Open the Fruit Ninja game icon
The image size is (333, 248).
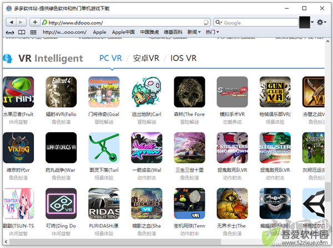coord(18,92)
